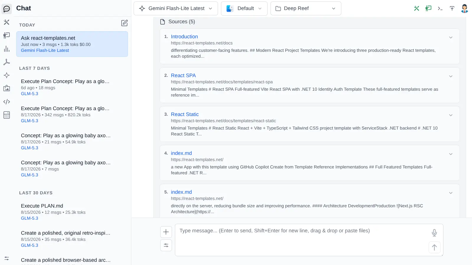Screen dimensions: 472x265
Task: Open the calculator sidebar icon
Action: click(x=6, y=115)
